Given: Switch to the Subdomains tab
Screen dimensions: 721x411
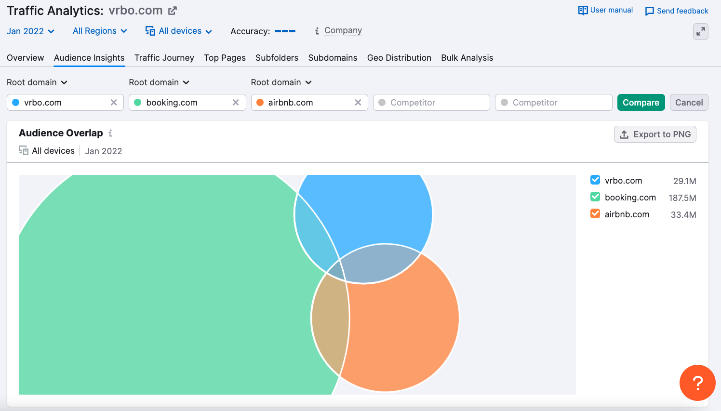Looking at the screenshot, I should pyautogui.click(x=333, y=58).
